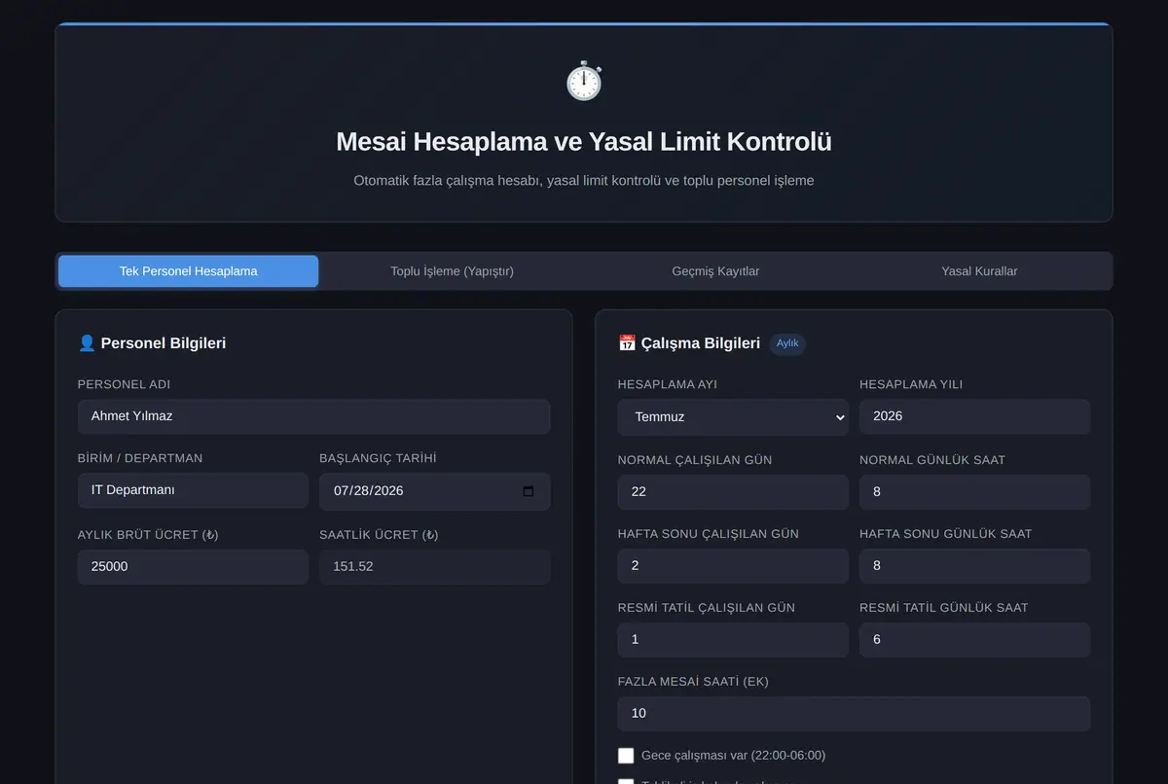Switch to Toplu İşleme (Yapıştır) tab
Screen dimensions: 1168x784
point(452,271)
